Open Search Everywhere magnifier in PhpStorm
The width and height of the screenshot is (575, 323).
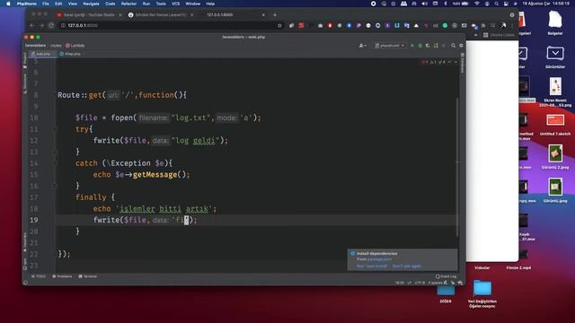tap(453, 46)
